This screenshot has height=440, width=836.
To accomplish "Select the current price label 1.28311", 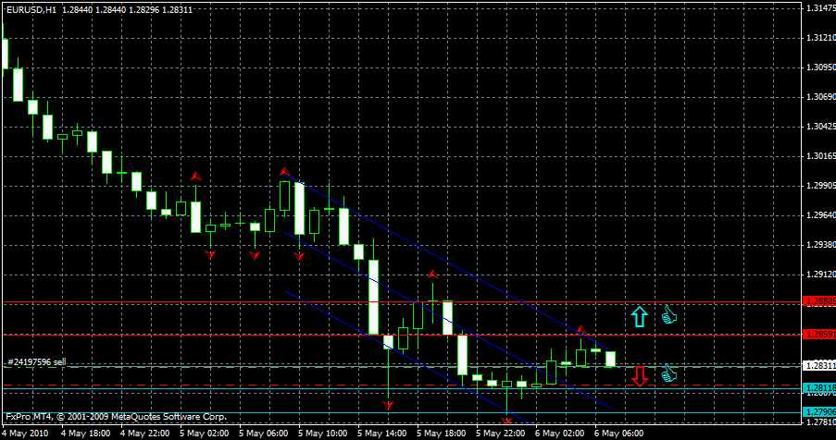I will click(x=819, y=366).
